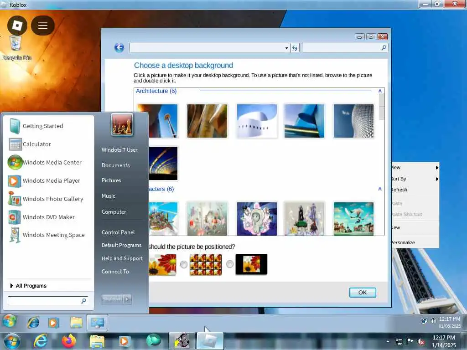Expand All Programs in start menu
This screenshot has height=350, width=467.
[28, 286]
